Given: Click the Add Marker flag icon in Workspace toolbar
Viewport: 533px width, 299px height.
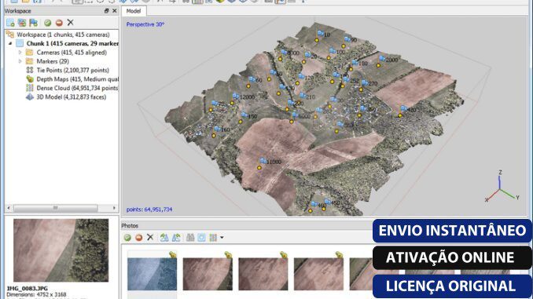Looking at the screenshot, I should pyautogui.click(x=33, y=23).
